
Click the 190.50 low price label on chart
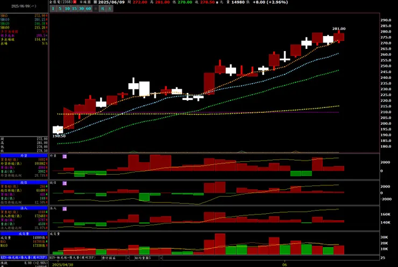point(59,136)
